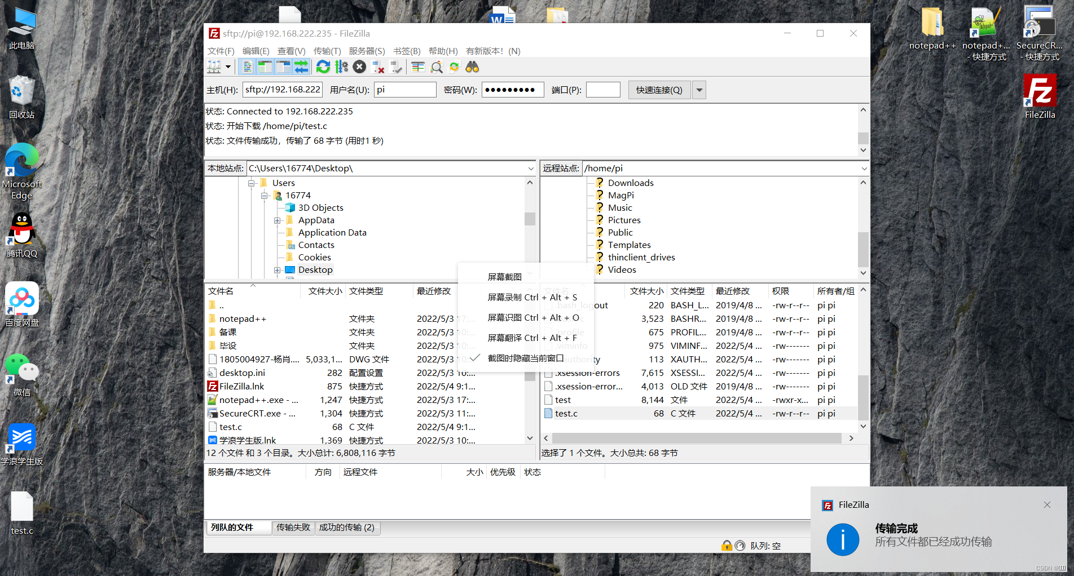Image resolution: width=1074 pixels, height=576 pixels.
Task: Open the 书签(B) menu
Action: point(407,51)
